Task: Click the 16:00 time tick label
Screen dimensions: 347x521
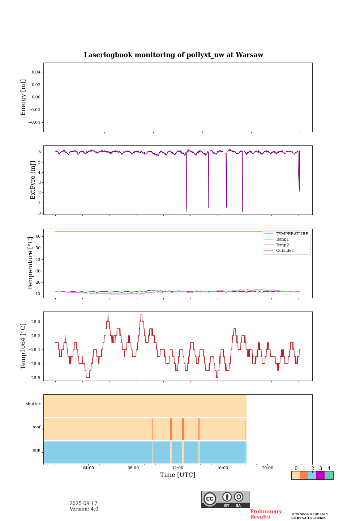Action: point(223,468)
